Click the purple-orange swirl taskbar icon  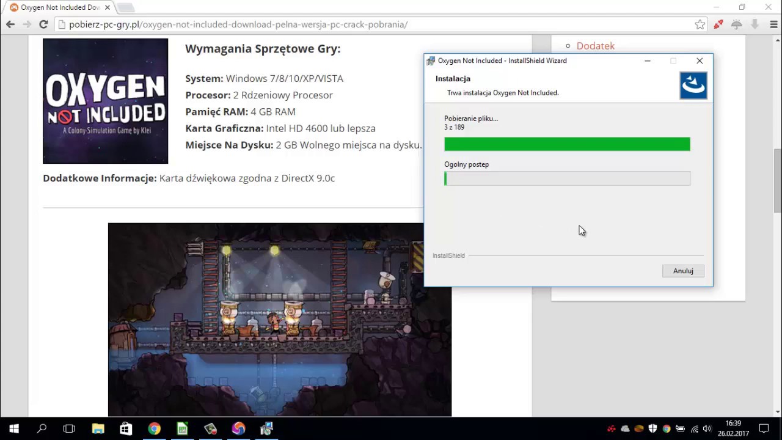[x=238, y=428]
